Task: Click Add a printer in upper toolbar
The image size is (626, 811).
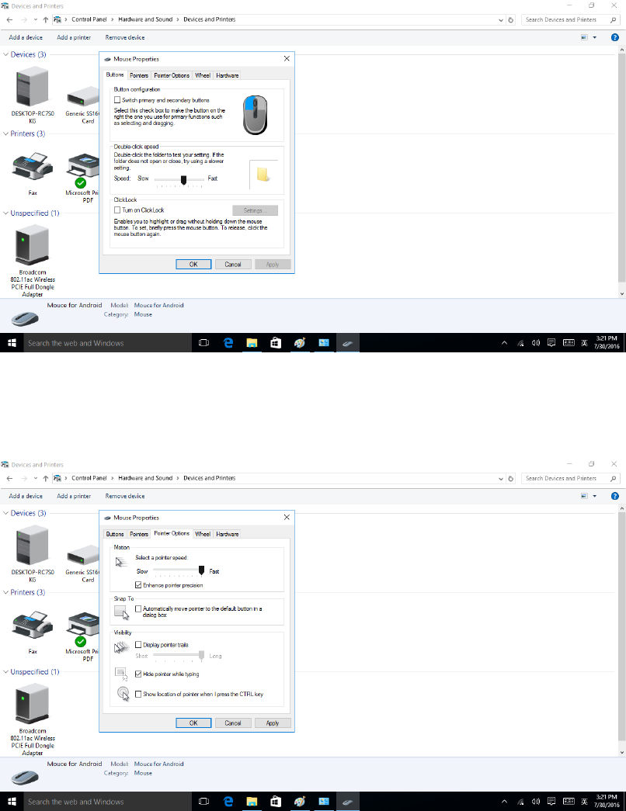Action: [74, 37]
